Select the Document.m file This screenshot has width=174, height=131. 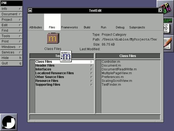(130, 65)
